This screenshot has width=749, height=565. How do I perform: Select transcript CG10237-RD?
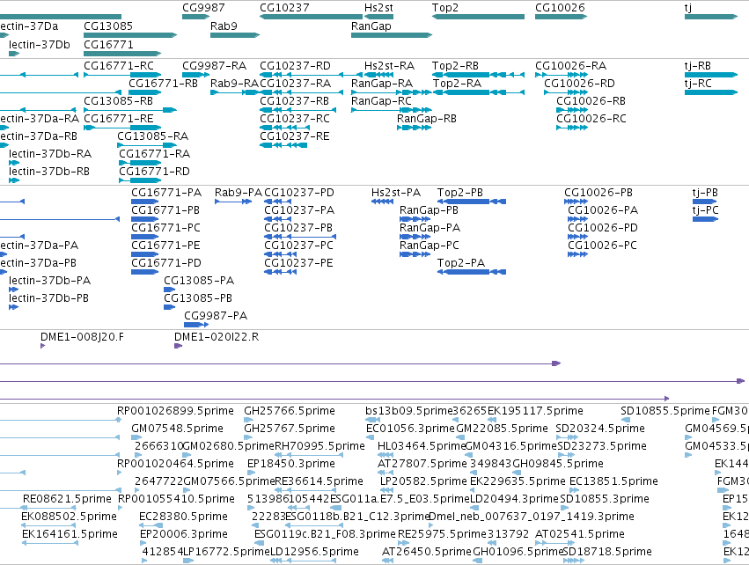pos(295,66)
